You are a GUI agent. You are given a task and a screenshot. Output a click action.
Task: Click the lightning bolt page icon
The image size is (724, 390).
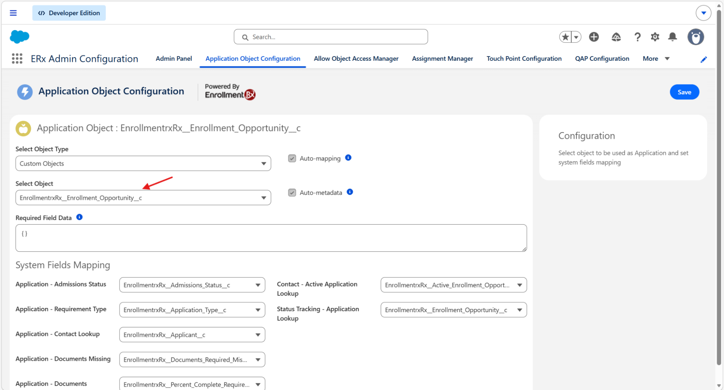[x=25, y=92]
